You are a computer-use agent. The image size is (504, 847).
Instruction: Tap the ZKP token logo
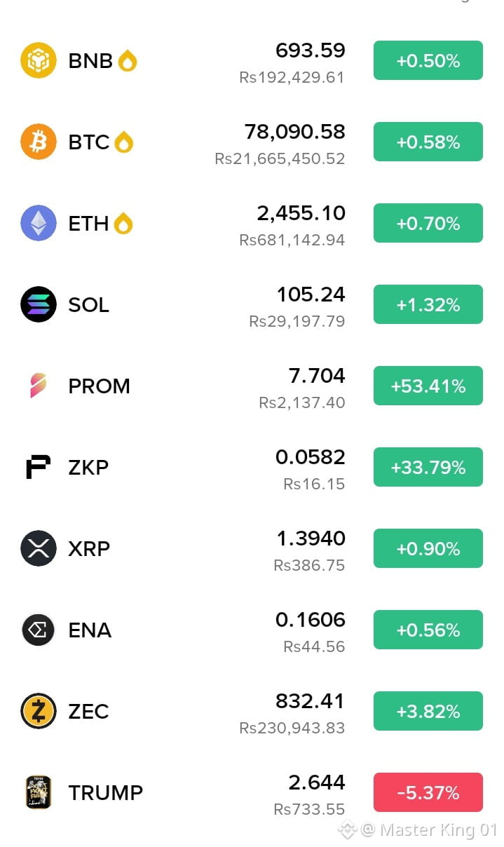[x=38, y=467]
